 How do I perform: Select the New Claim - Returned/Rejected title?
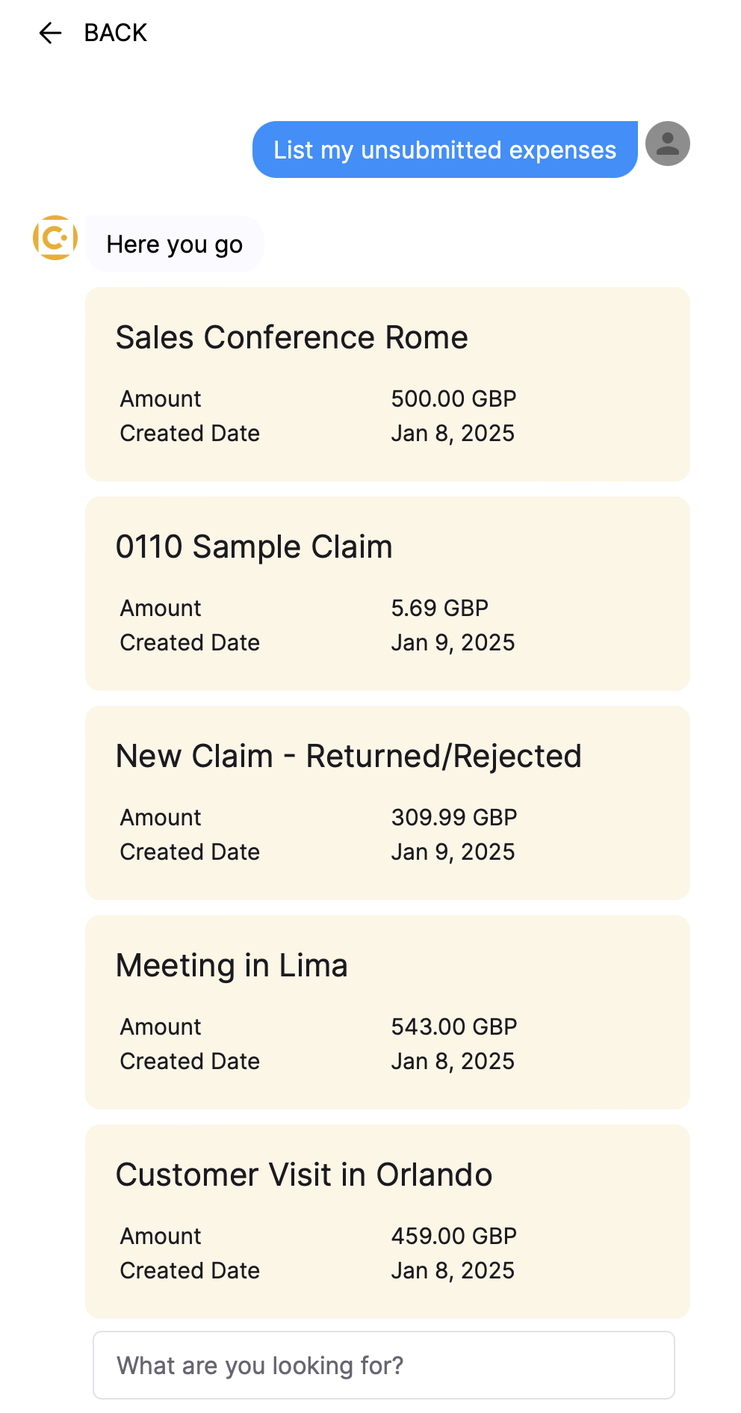[349, 756]
